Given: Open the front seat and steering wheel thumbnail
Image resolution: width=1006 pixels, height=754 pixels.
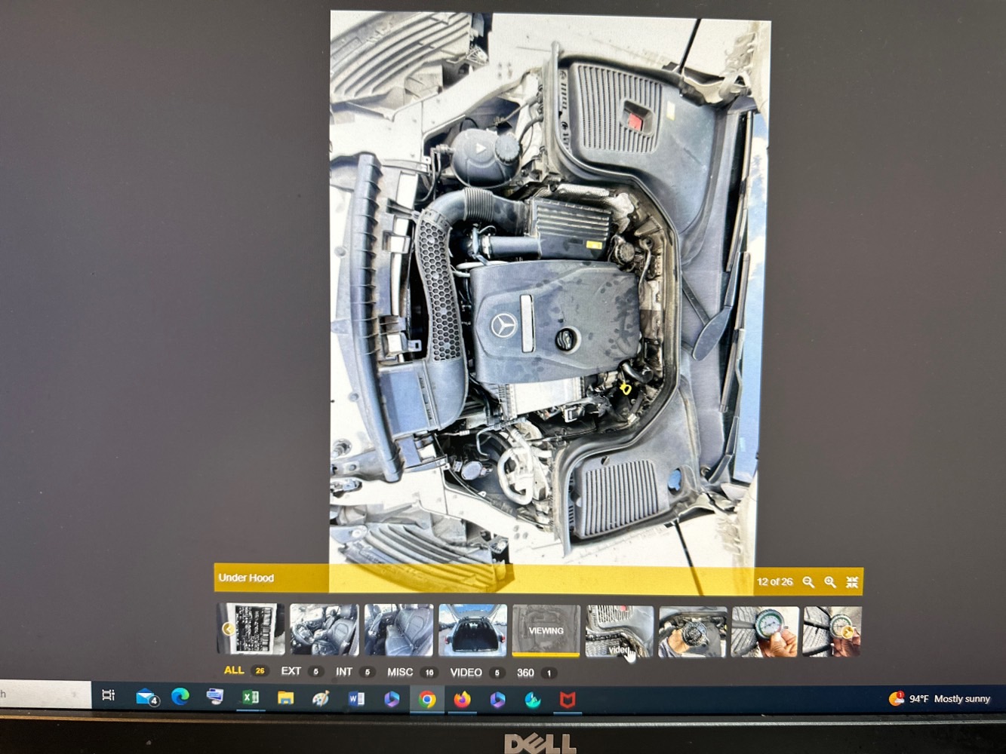Looking at the screenshot, I should tap(325, 630).
